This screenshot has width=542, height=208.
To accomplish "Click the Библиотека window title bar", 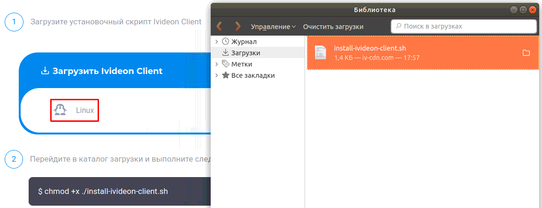I will coord(374,10).
